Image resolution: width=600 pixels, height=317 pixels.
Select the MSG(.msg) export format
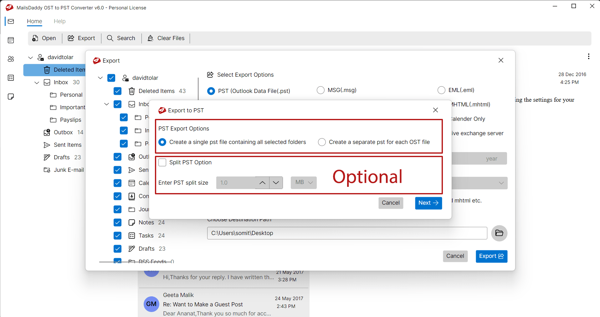321,90
